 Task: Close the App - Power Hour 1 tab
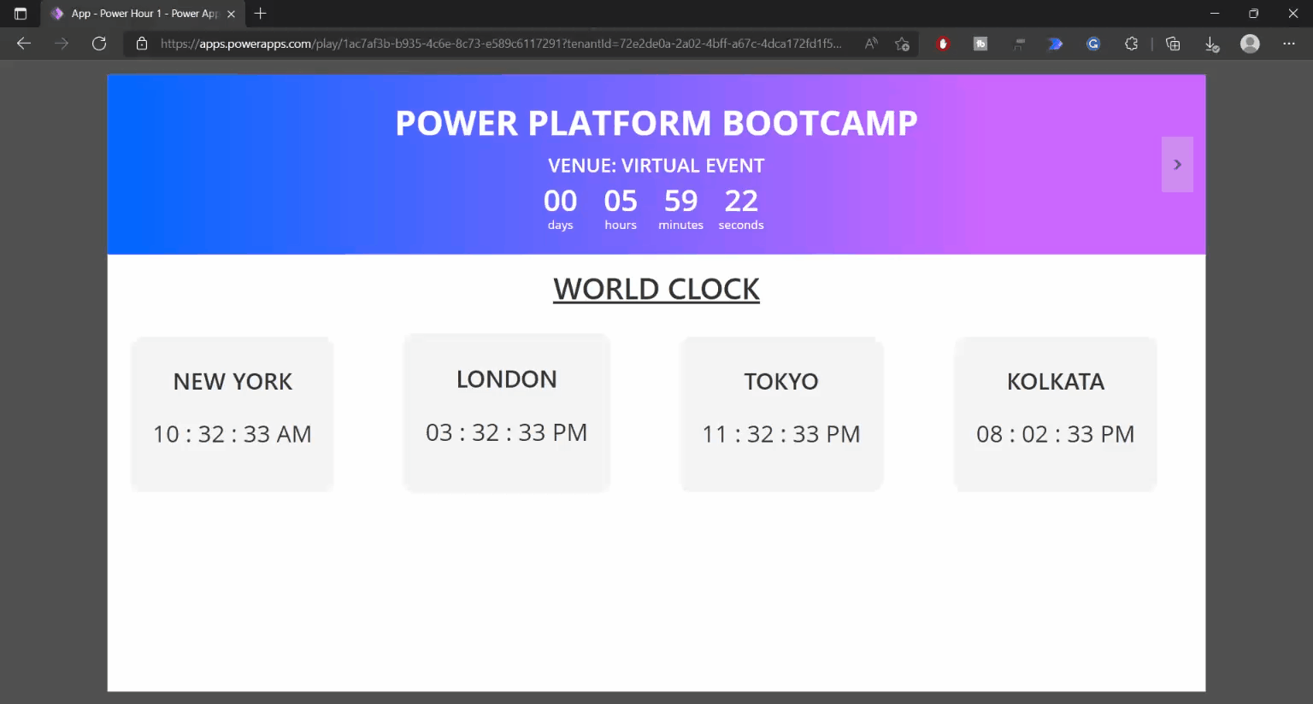click(x=231, y=14)
